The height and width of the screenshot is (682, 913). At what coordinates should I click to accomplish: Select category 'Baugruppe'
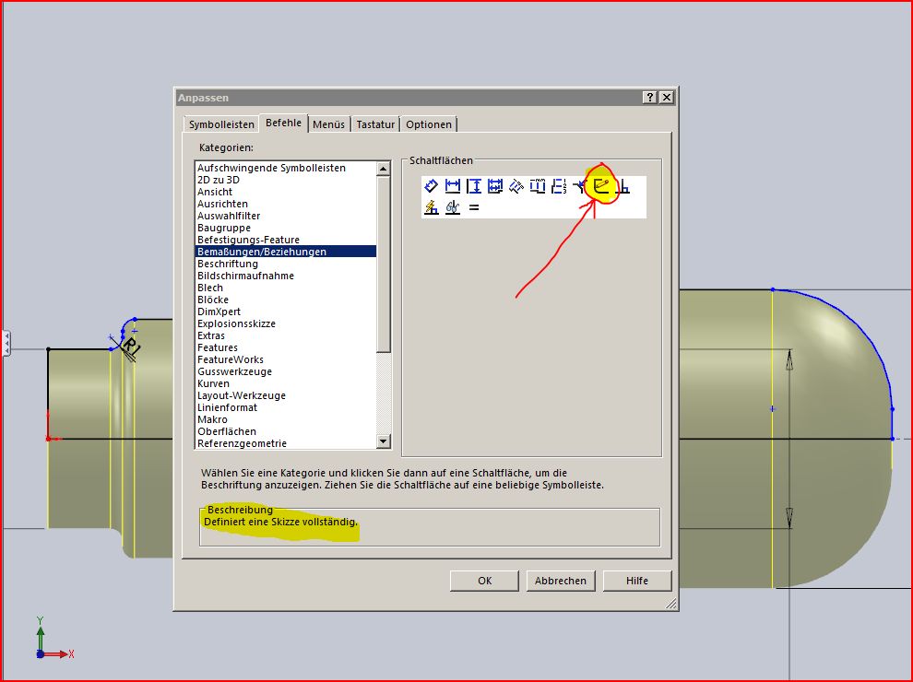click(x=285, y=228)
